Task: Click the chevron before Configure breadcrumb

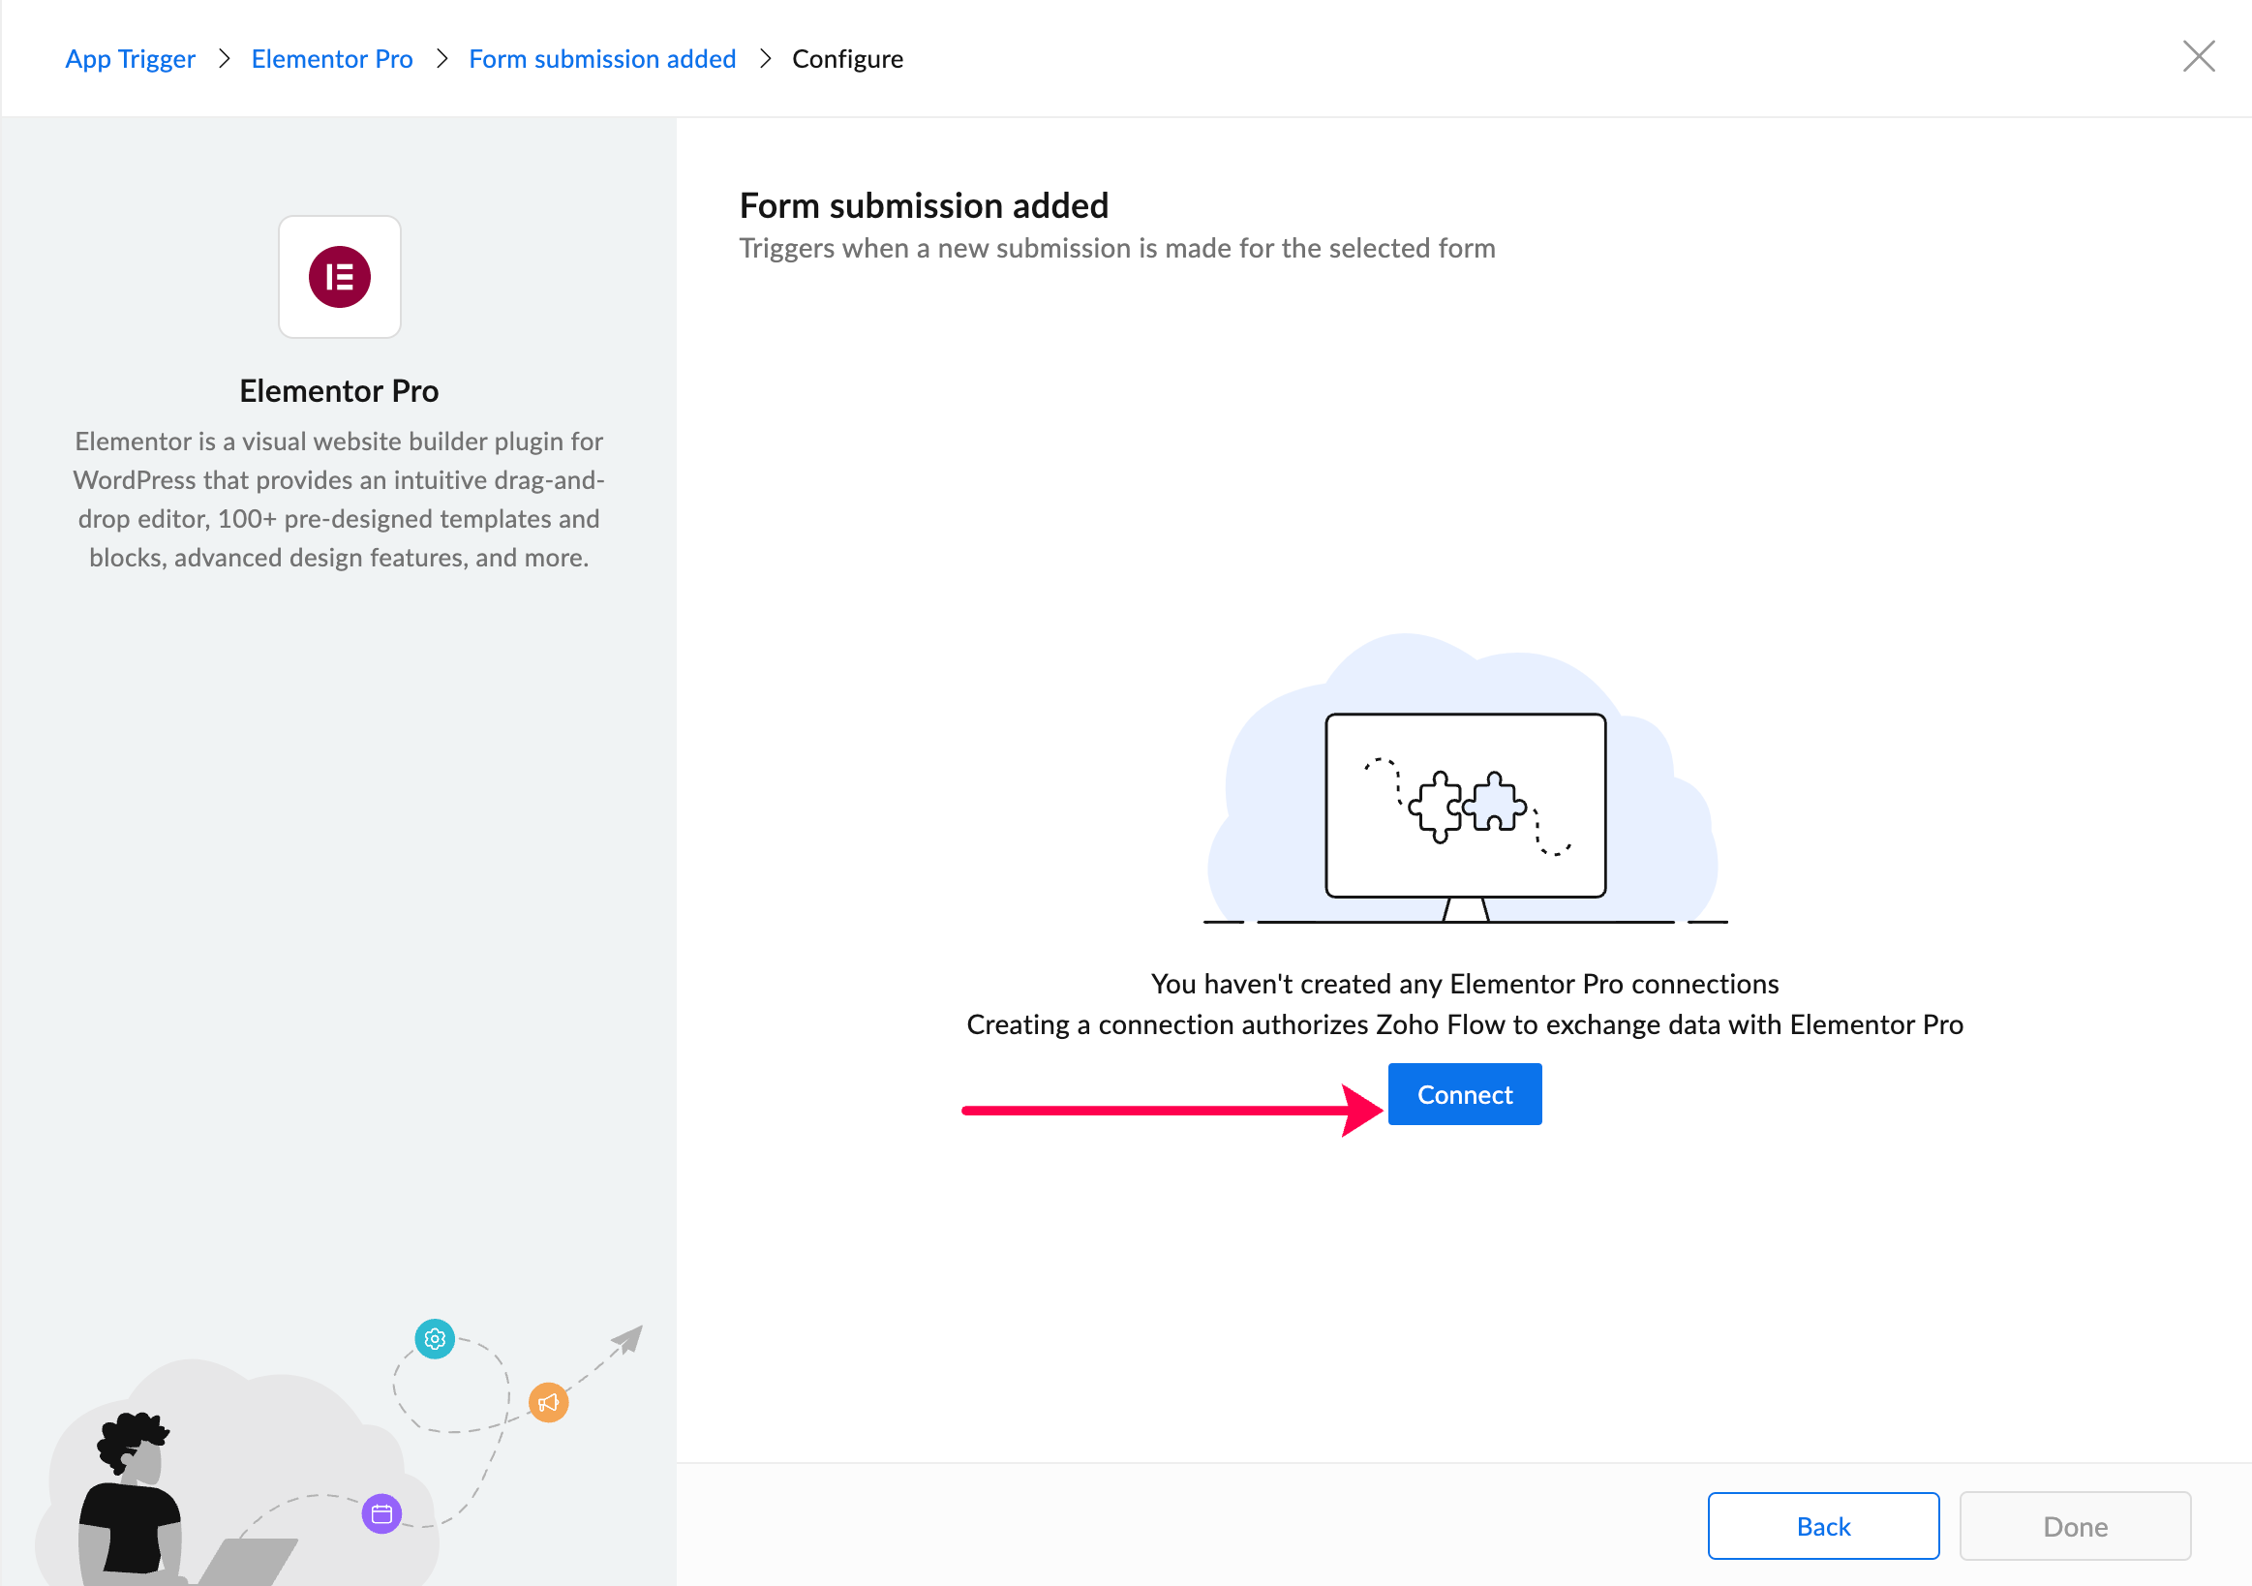Action: [x=765, y=59]
